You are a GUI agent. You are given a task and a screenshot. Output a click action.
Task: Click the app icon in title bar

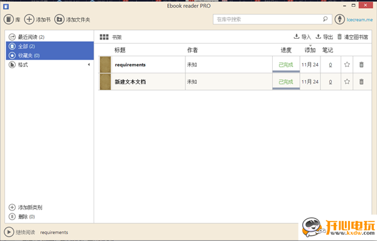pyautogui.click(x=6, y=6)
